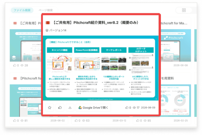Click the date 2026-06-09 in popup
The width and height of the screenshot is (202, 135).
click(x=148, y=108)
